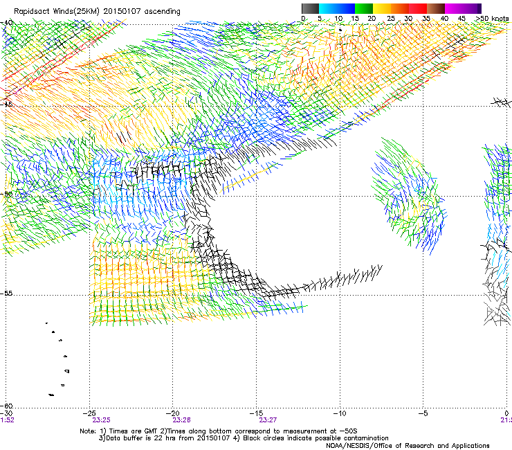Click the note 'Black circles indicate possible contamination'
Viewport: 512px width, 450px height.
click(x=316, y=438)
